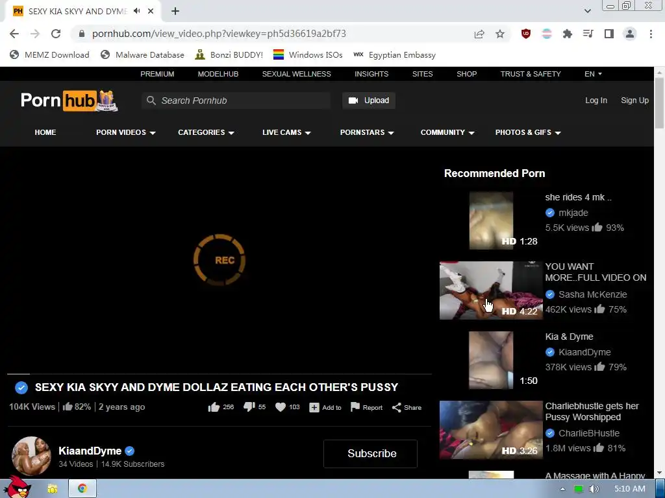Click the Report flag icon
Viewport: 665px width, 498px height.
355,407
